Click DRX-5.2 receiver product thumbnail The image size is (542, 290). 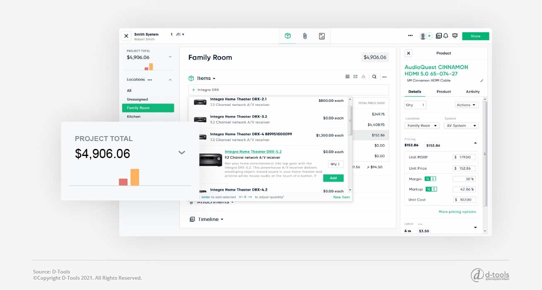pyautogui.click(x=211, y=160)
